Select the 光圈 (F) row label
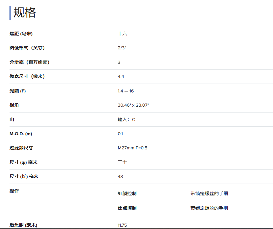The image size is (273, 229). 18,91
